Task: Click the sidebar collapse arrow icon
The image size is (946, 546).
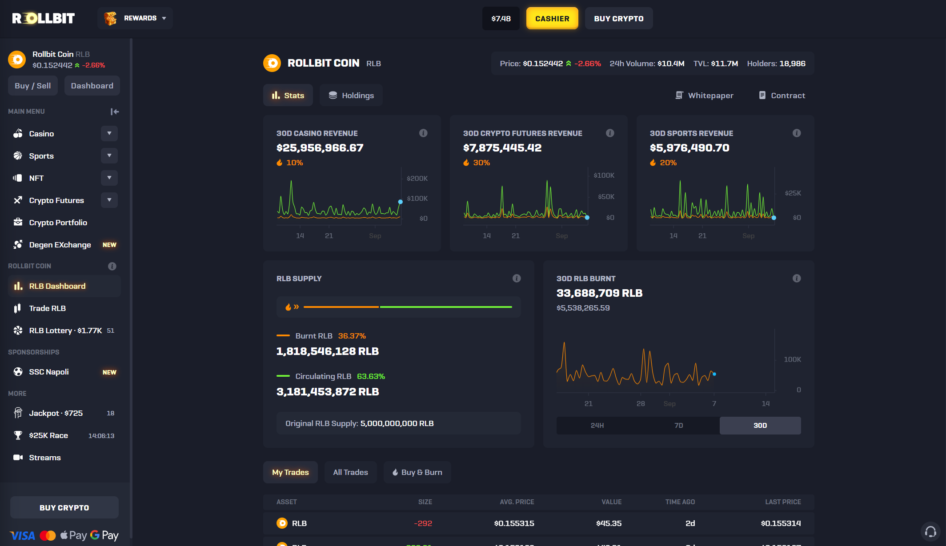Action: click(x=115, y=112)
